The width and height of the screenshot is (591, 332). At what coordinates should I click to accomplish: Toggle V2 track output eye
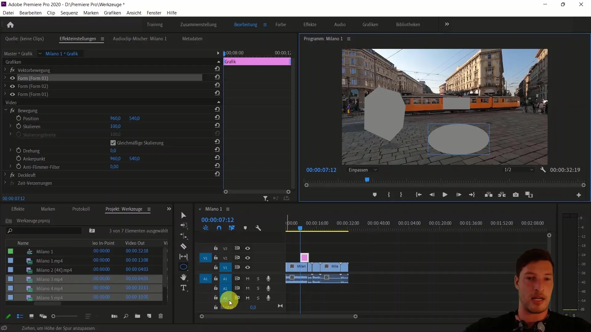[x=247, y=258]
